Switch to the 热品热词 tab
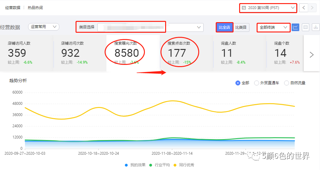 coord(35,8)
